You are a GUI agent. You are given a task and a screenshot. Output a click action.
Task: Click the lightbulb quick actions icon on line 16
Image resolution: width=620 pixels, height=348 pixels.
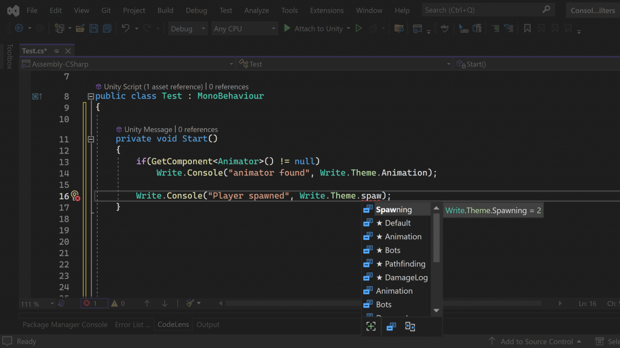click(x=74, y=196)
